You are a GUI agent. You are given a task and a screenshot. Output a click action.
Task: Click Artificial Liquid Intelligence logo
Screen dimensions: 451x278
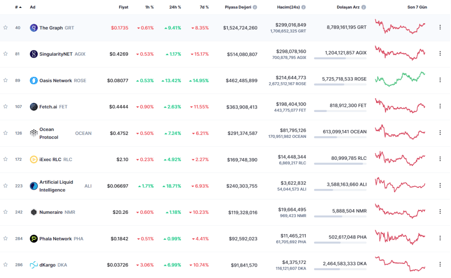pos(33,186)
